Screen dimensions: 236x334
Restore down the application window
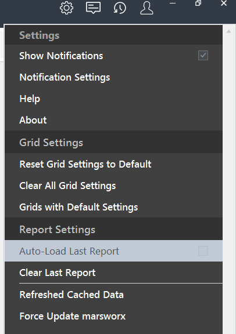pyautogui.click(x=198, y=3)
